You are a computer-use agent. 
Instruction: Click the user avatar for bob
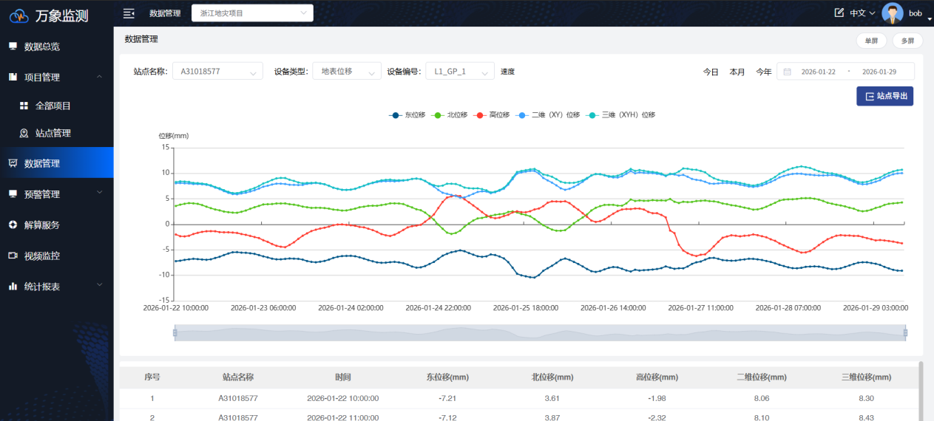pyautogui.click(x=893, y=13)
